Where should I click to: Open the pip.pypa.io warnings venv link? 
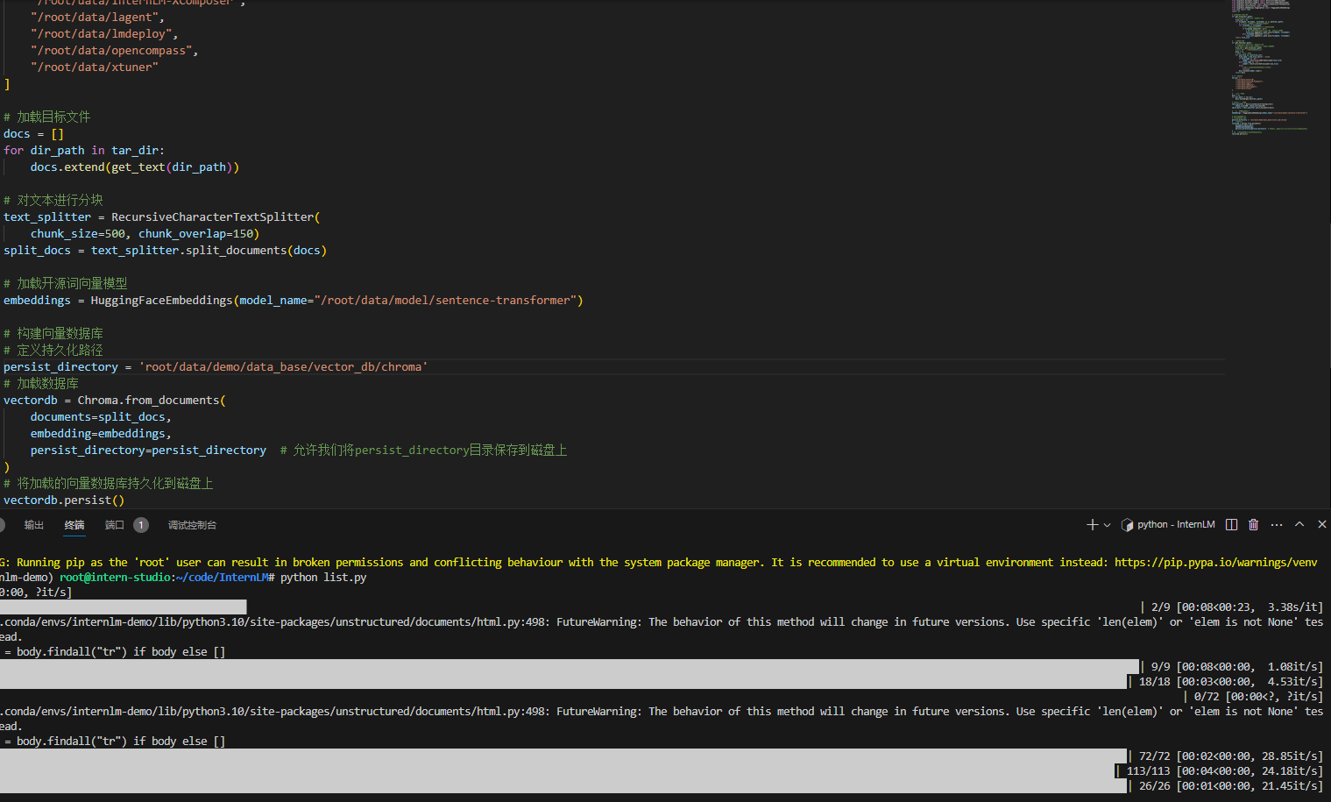[1215, 562]
